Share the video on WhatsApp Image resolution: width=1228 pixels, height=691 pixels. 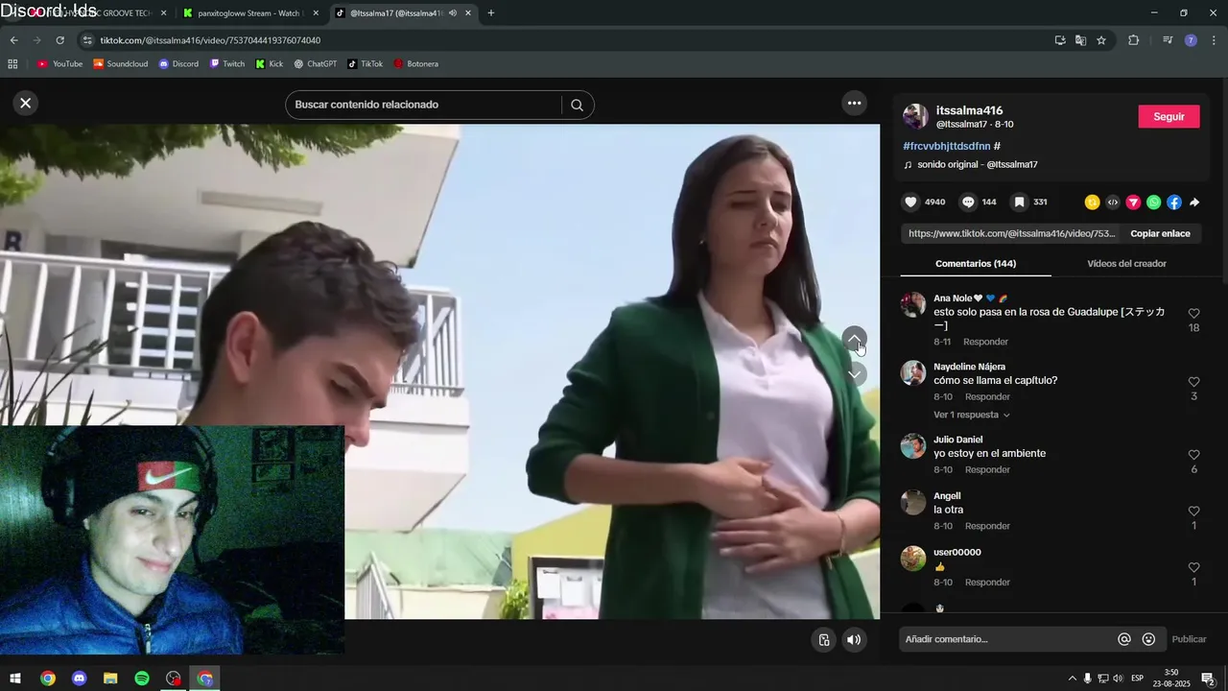[x=1153, y=203]
